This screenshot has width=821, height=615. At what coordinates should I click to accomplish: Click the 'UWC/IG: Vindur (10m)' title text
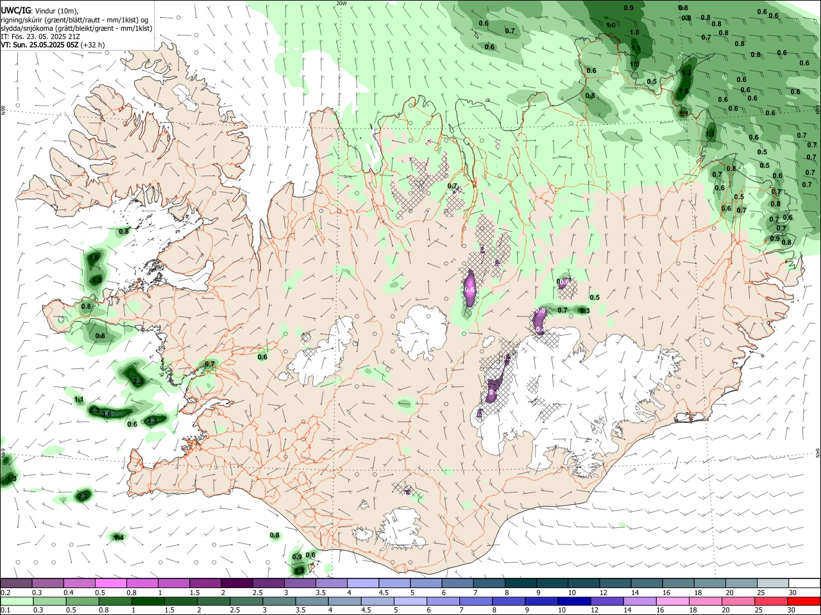pyautogui.click(x=39, y=11)
